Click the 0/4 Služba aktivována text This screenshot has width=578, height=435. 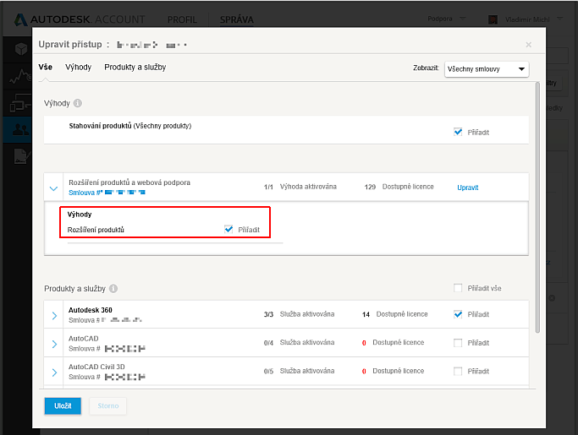pos(299,342)
